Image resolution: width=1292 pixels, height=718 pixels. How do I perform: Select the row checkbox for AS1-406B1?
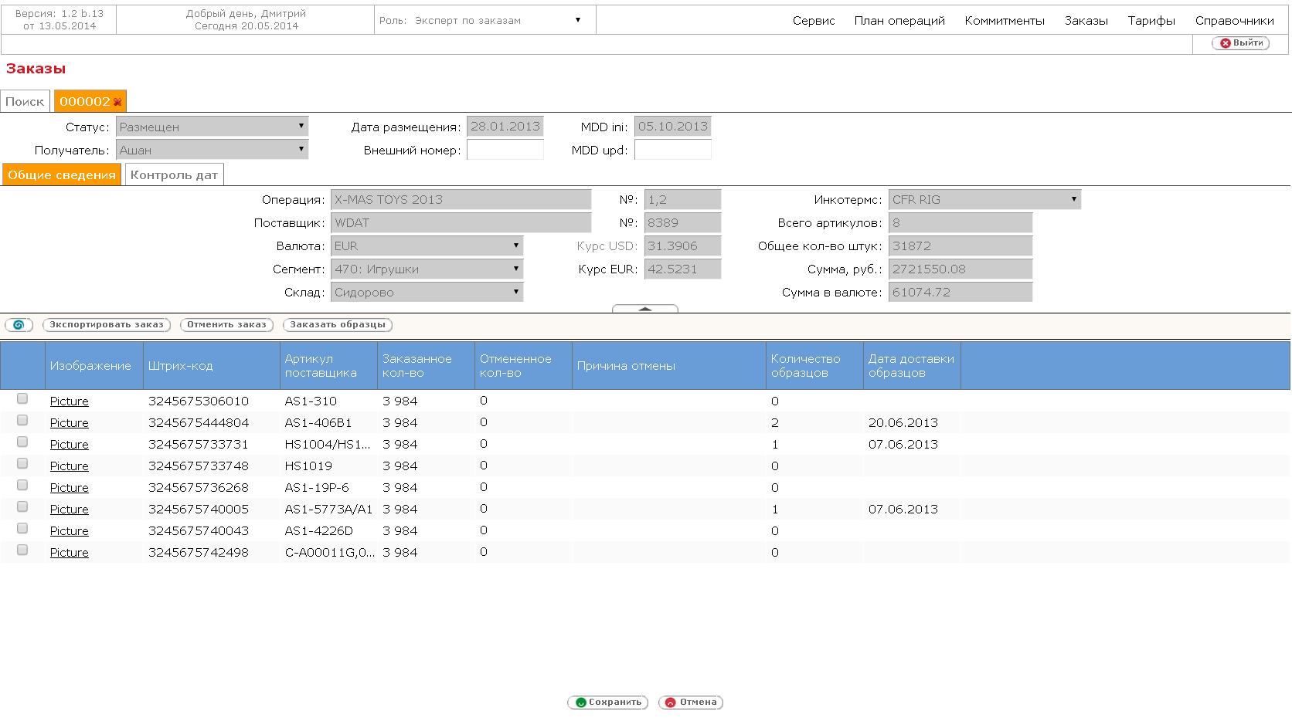pyautogui.click(x=22, y=421)
